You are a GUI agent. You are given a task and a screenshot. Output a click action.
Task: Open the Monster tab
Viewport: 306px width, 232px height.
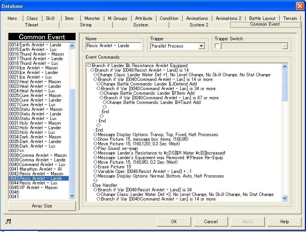pos(92,18)
